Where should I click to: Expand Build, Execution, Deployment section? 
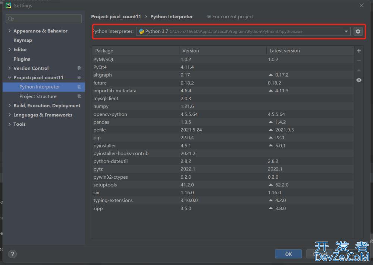(10, 105)
